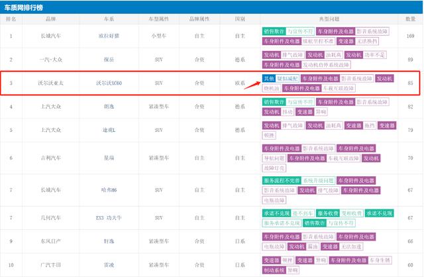Click the 服务承诺不兑现 issue tag
This screenshot has height=277, width=424.
pos(282,223)
